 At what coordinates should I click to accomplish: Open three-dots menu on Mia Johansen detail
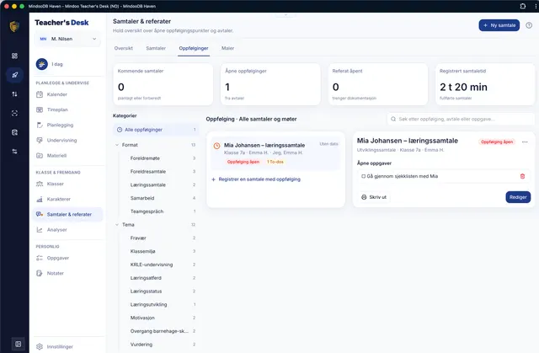(525, 142)
